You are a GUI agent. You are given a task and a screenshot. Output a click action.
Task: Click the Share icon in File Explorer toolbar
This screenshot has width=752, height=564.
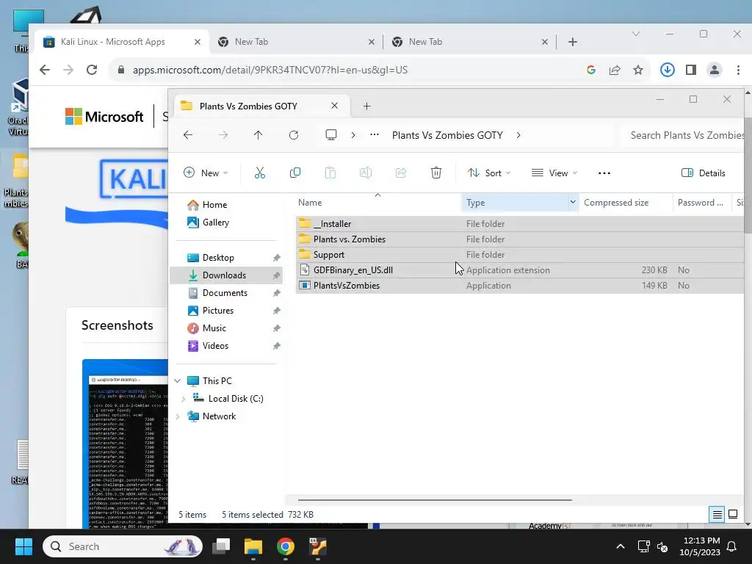coord(401,173)
